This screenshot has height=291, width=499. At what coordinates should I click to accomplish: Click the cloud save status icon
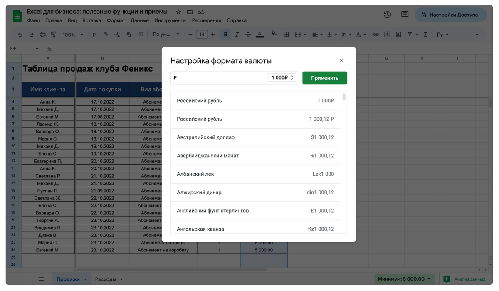tap(201, 12)
